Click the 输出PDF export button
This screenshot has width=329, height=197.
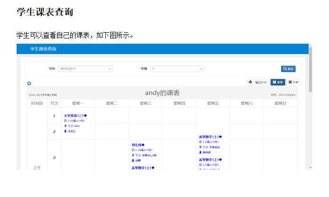coord(258,82)
